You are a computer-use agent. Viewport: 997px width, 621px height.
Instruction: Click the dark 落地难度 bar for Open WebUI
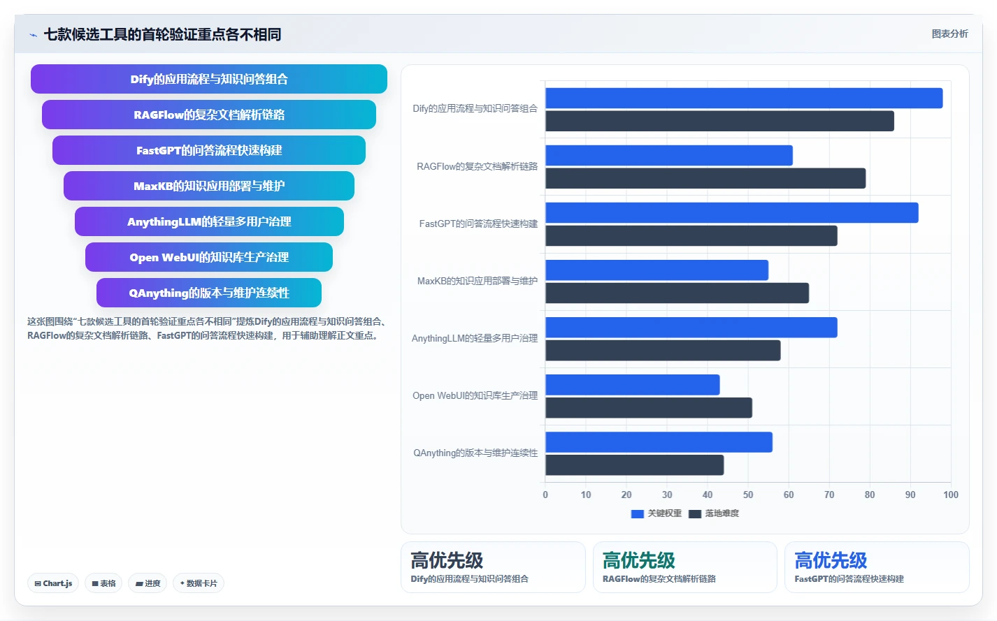pyautogui.click(x=649, y=408)
